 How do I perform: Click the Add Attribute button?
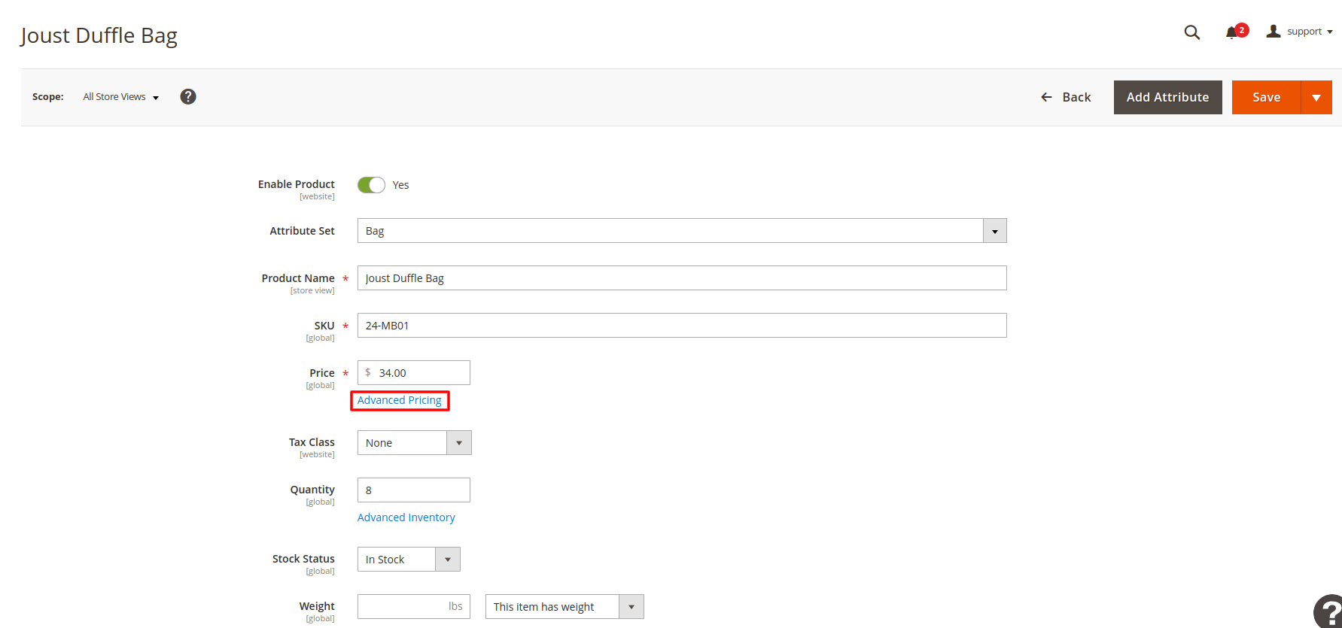(1167, 97)
